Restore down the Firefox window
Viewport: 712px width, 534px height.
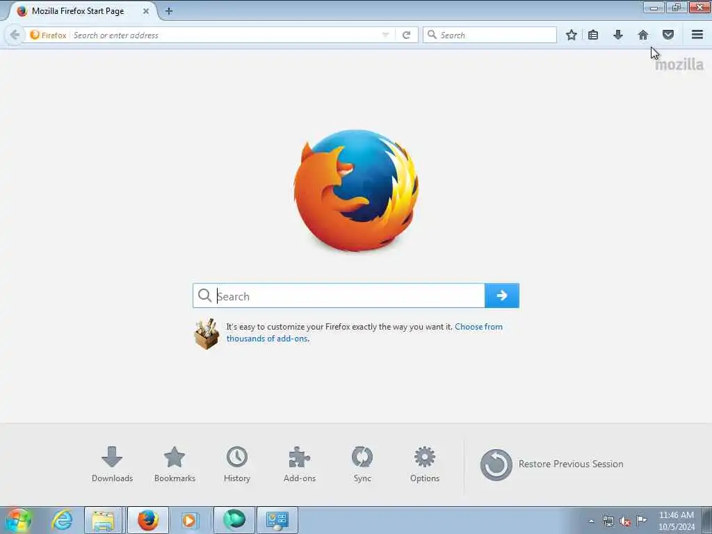677,8
